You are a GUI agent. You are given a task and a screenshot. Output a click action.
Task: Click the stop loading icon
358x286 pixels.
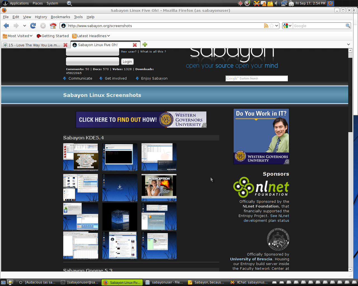(x=43, y=26)
